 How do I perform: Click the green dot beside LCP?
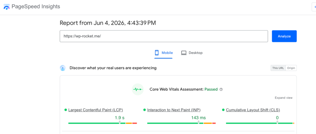(x=65, y=110)
